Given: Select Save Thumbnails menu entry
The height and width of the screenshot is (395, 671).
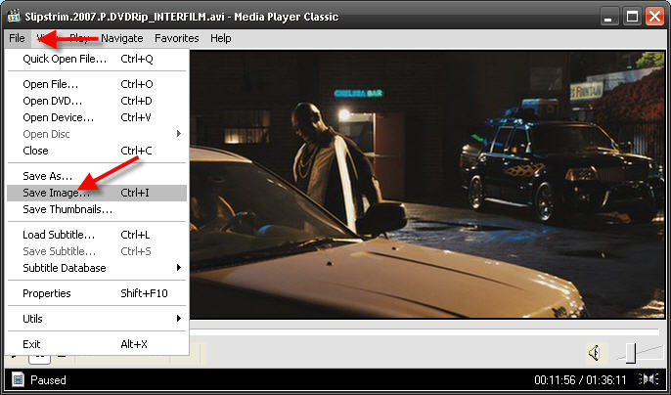Looking at the screenshot, I should pyautogui.click(x=97, y=209).
